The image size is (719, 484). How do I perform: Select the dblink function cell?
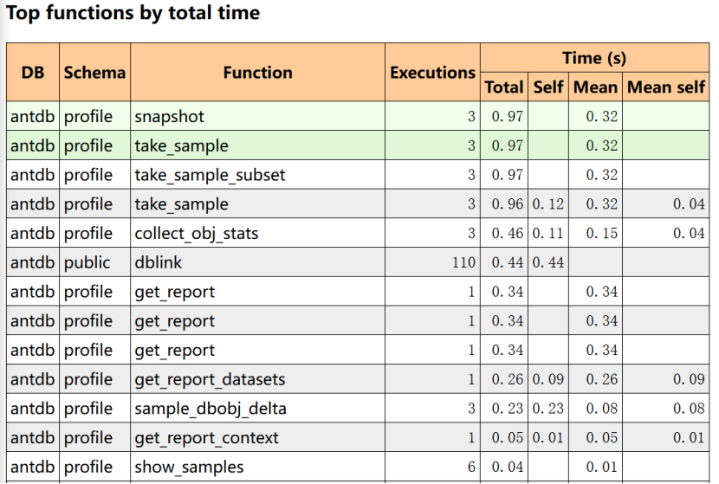155,262
